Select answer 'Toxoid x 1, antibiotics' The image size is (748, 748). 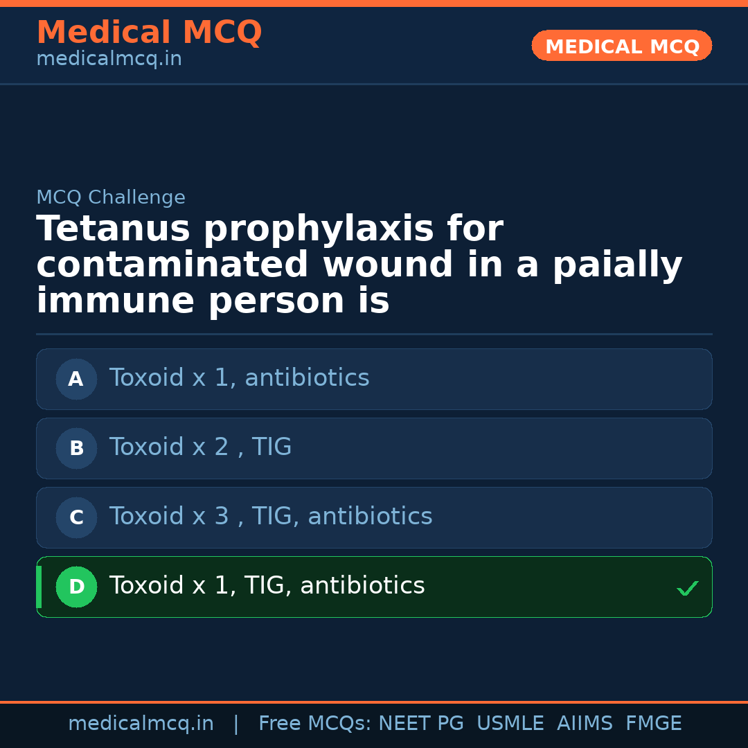click(x=239, y=378)
